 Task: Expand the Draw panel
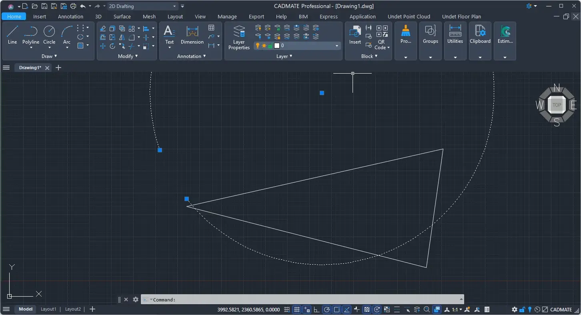49,56
